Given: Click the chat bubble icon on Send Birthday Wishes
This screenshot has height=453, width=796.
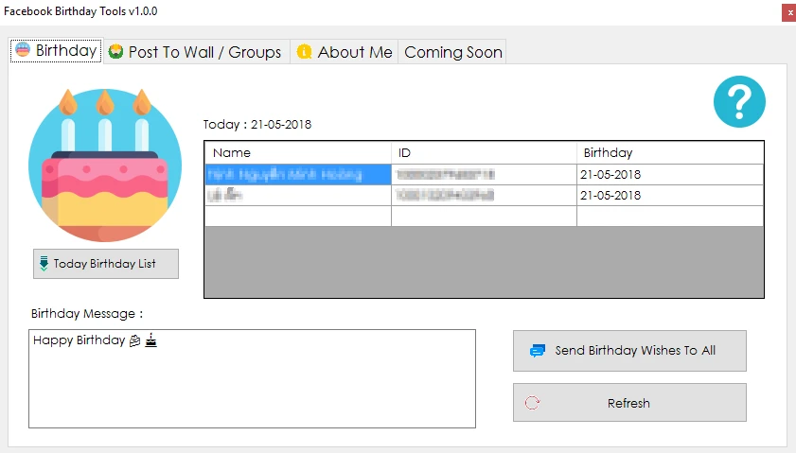Looking at the screenshot, I should [538, 351].
